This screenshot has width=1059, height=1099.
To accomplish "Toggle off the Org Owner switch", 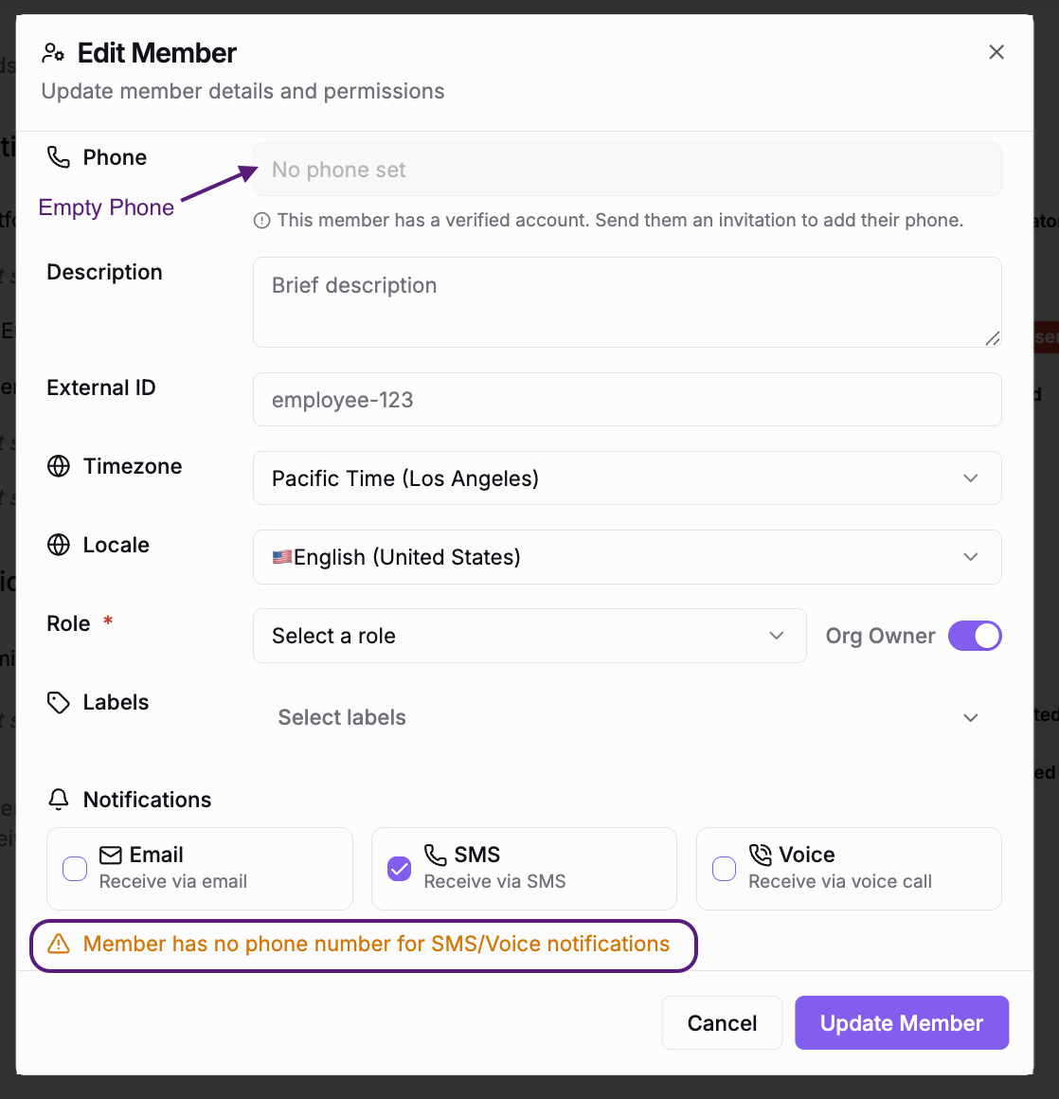I will pos(975,636).
